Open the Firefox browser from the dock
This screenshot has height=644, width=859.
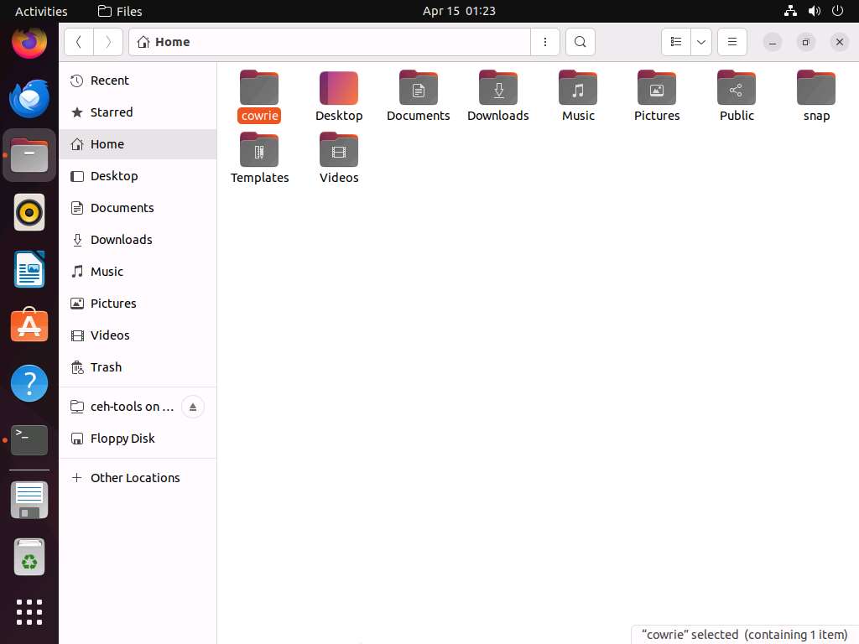coord(29,42)
